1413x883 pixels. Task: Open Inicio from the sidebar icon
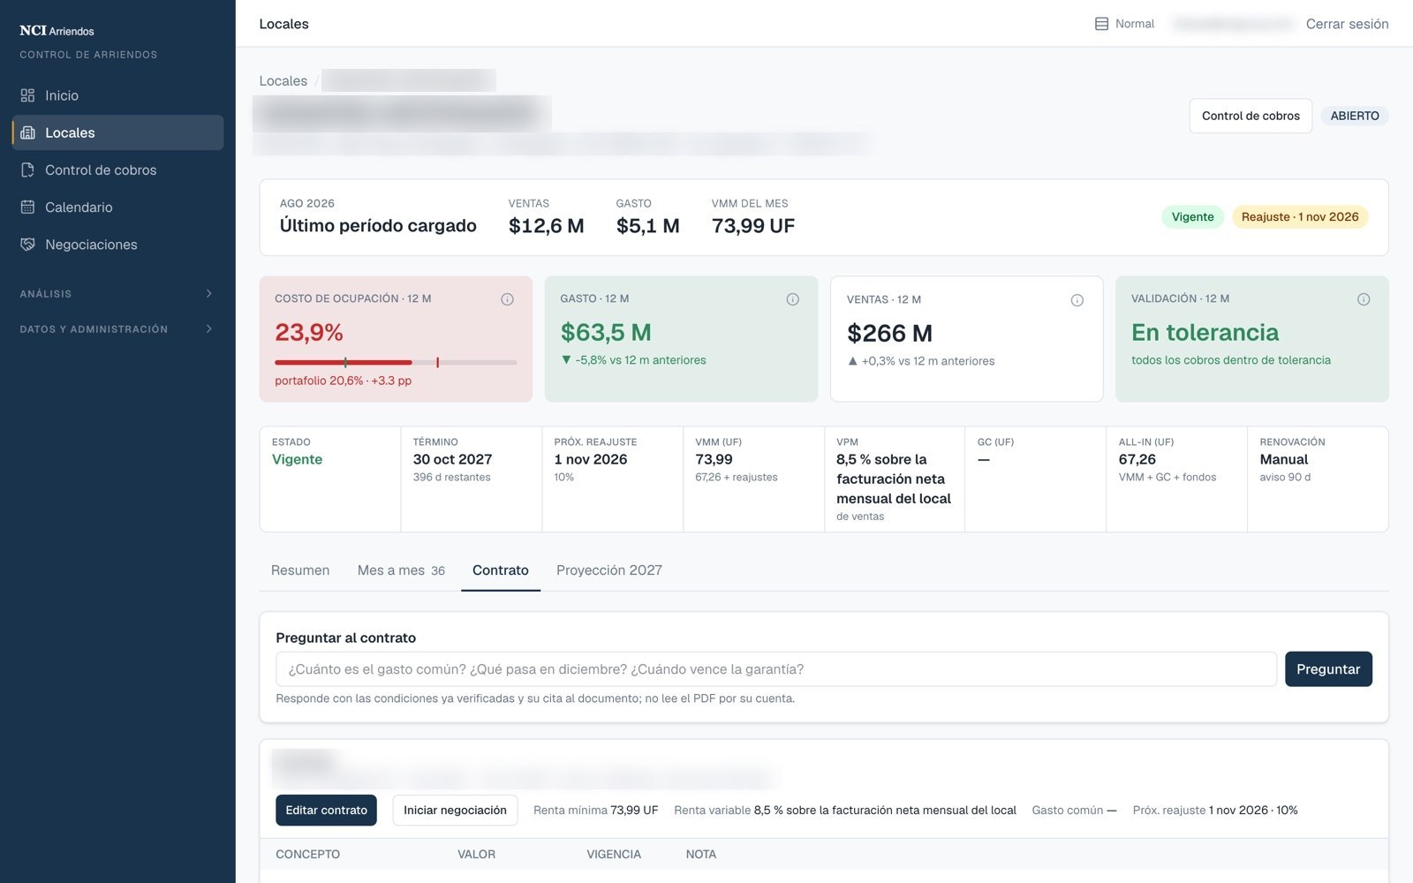coord(27,95)
